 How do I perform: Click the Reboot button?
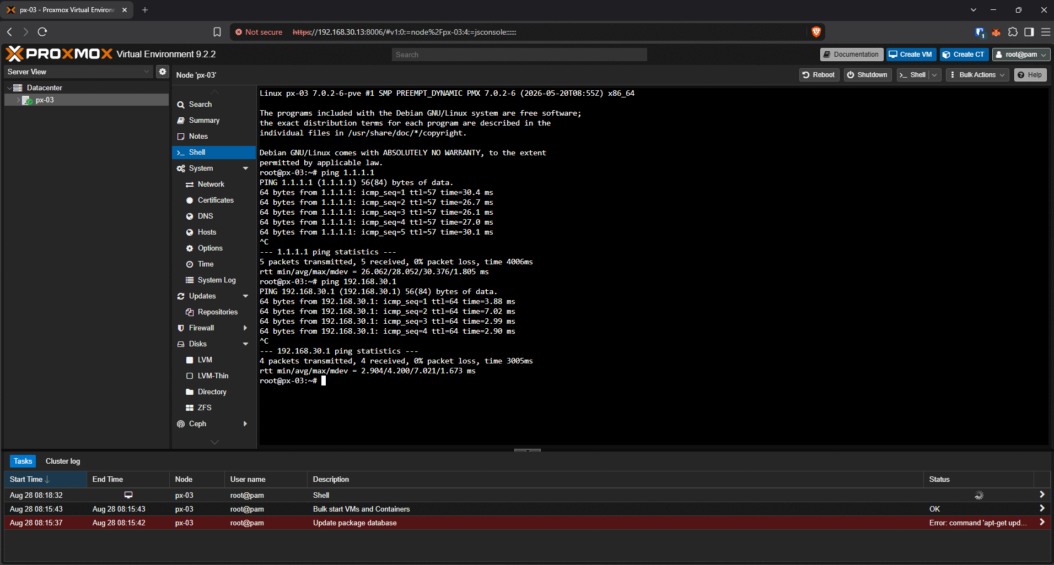[x=819, y=75]
